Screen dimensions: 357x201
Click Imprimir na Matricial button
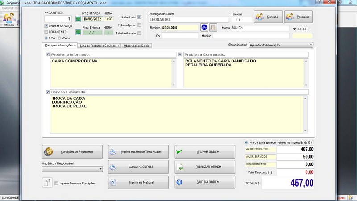[x=138, y=182]
